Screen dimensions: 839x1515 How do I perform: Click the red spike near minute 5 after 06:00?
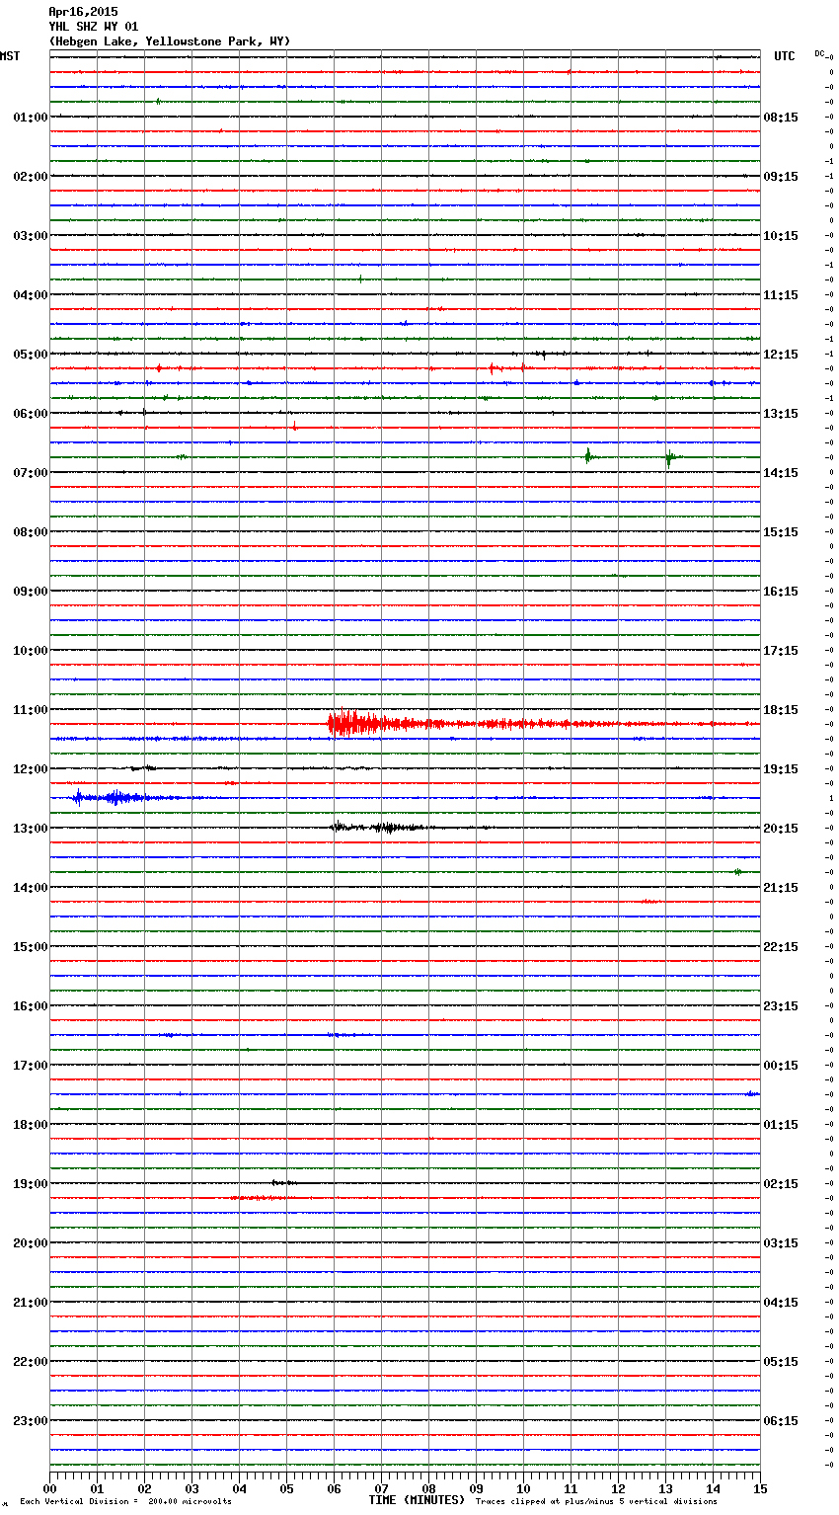294,427
